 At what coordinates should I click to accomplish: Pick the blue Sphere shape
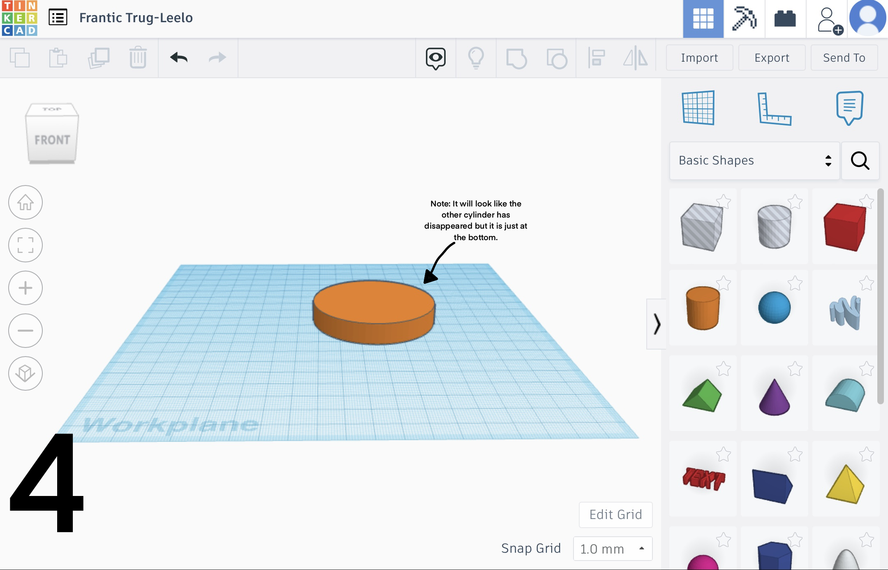click(774, 308)
